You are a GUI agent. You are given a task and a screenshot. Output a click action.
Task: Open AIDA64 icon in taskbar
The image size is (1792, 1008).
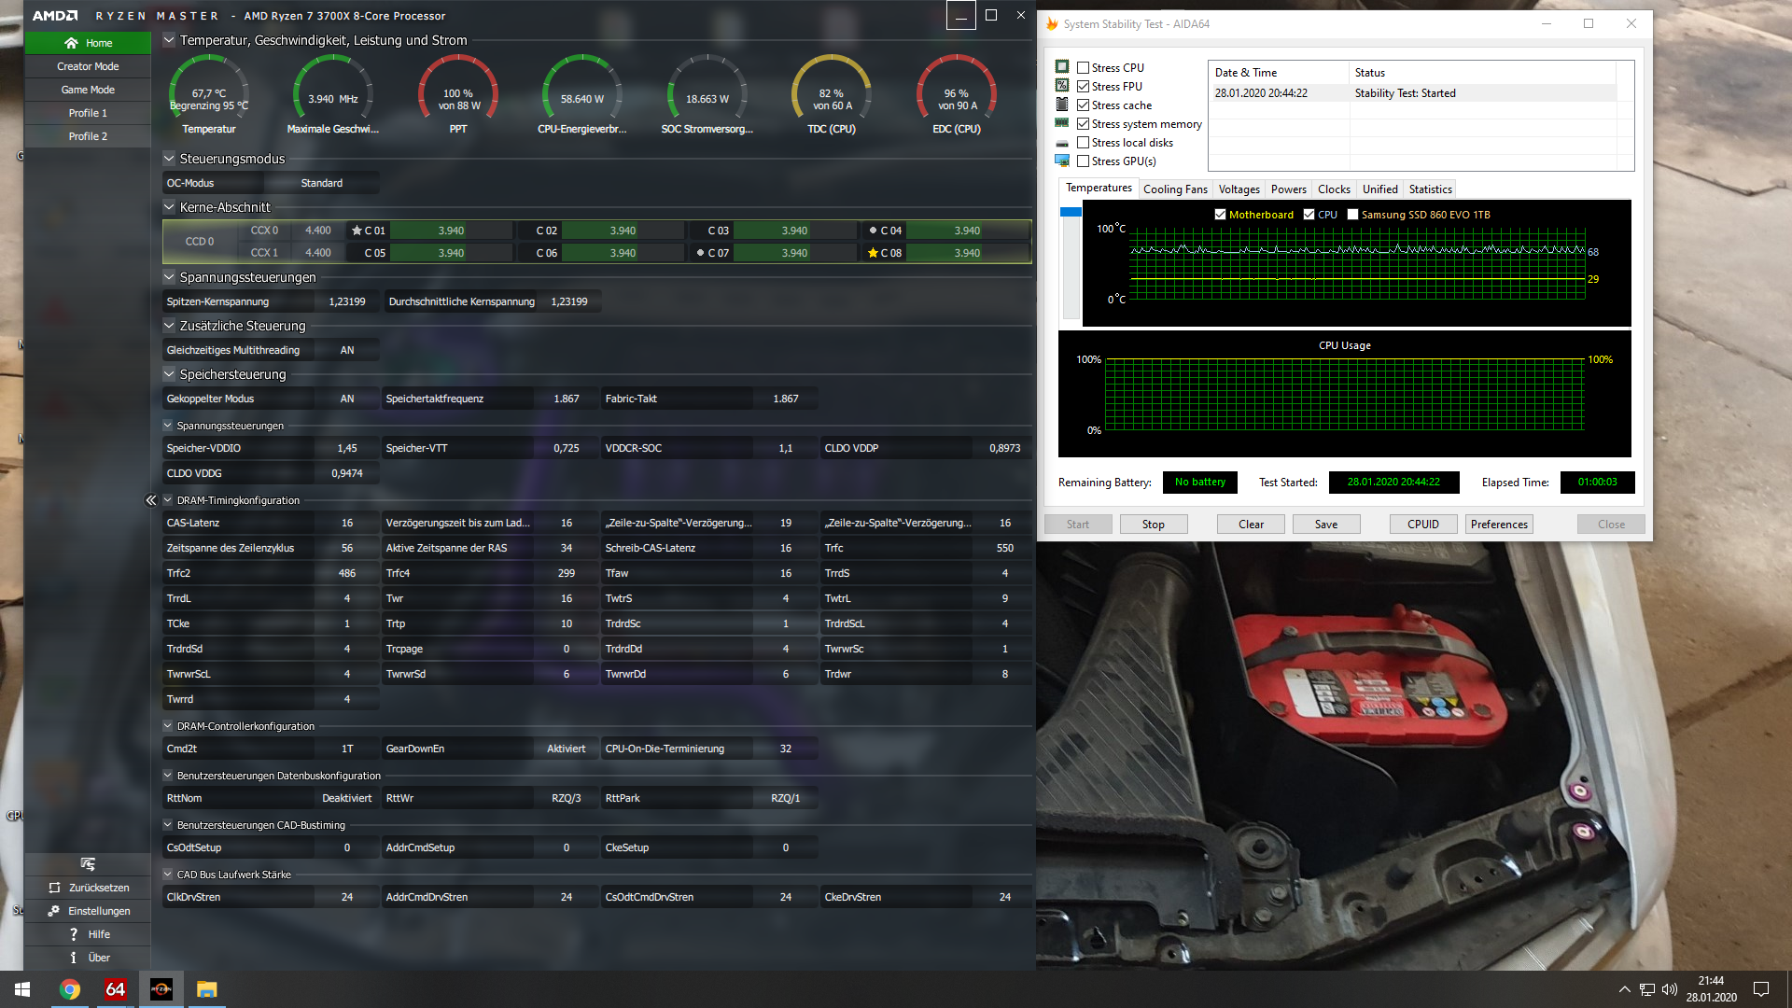tap(115, 989)
